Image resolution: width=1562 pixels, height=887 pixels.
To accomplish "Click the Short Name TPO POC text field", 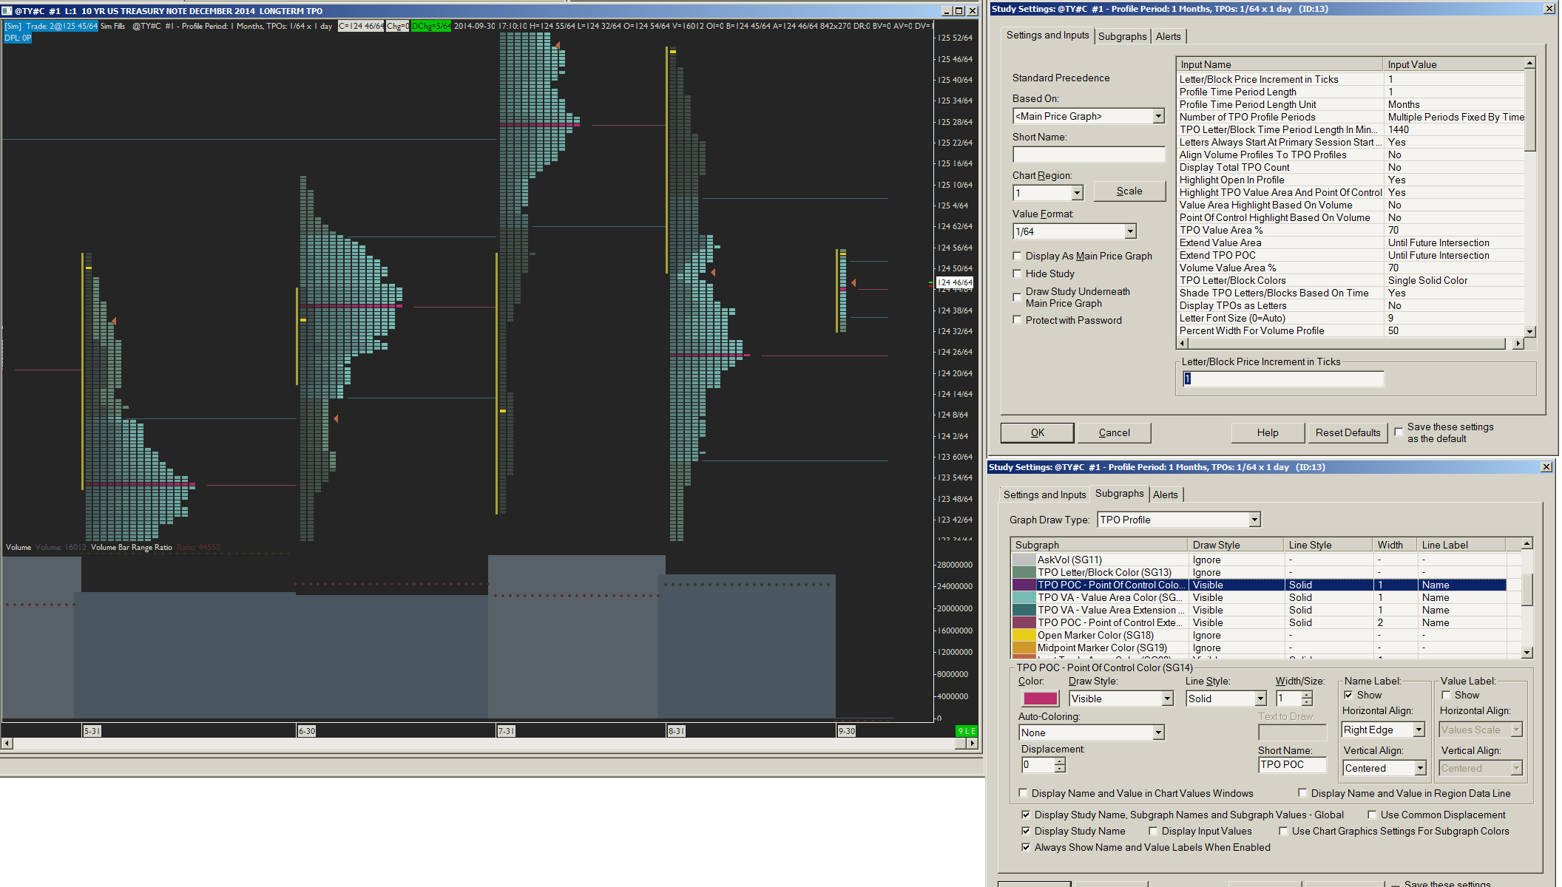I will coord(1291,765).
